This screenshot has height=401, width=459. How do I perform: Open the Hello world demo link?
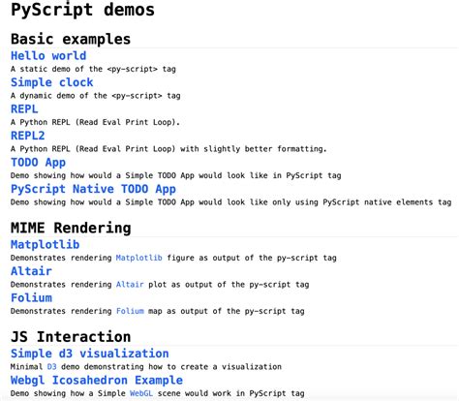pos(48,56)
